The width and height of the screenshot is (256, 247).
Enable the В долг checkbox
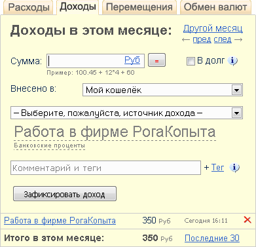tap(191, 61)
